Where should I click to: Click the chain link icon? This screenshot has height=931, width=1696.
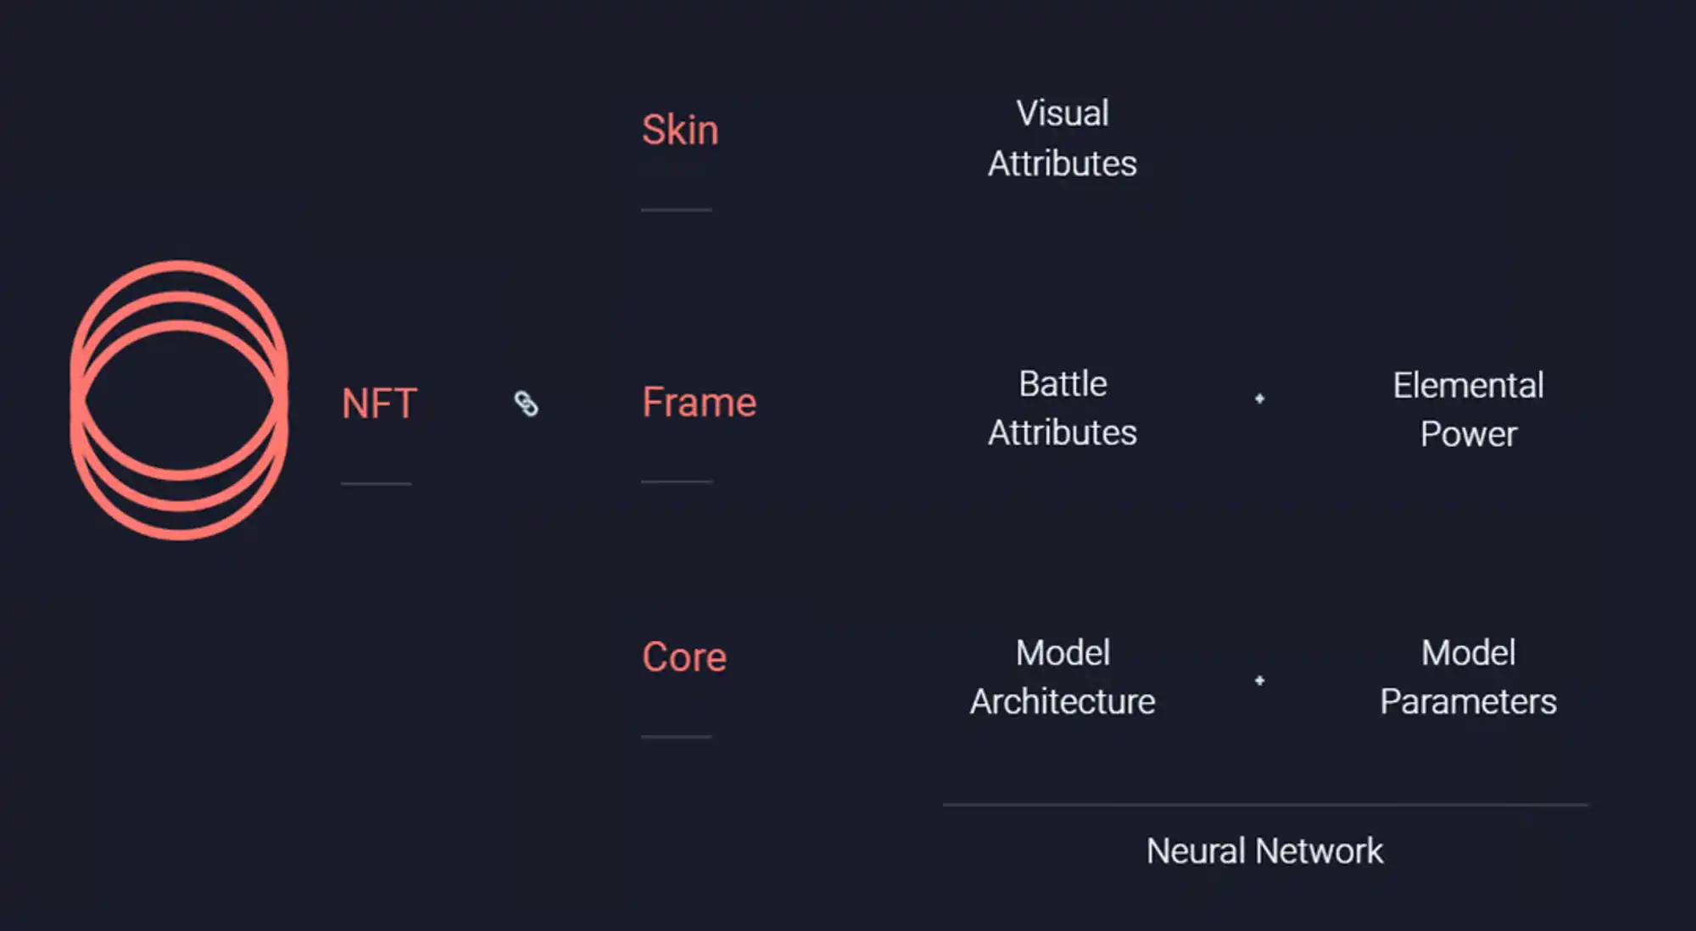coord(527,404)
